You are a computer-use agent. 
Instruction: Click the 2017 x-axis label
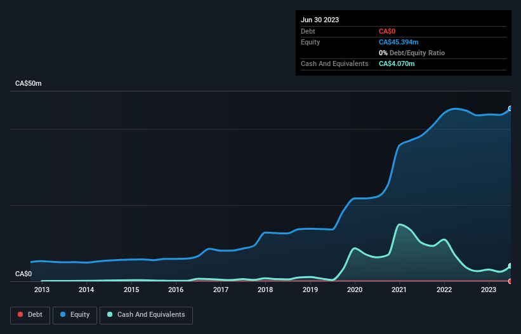(x=221, y=290)
